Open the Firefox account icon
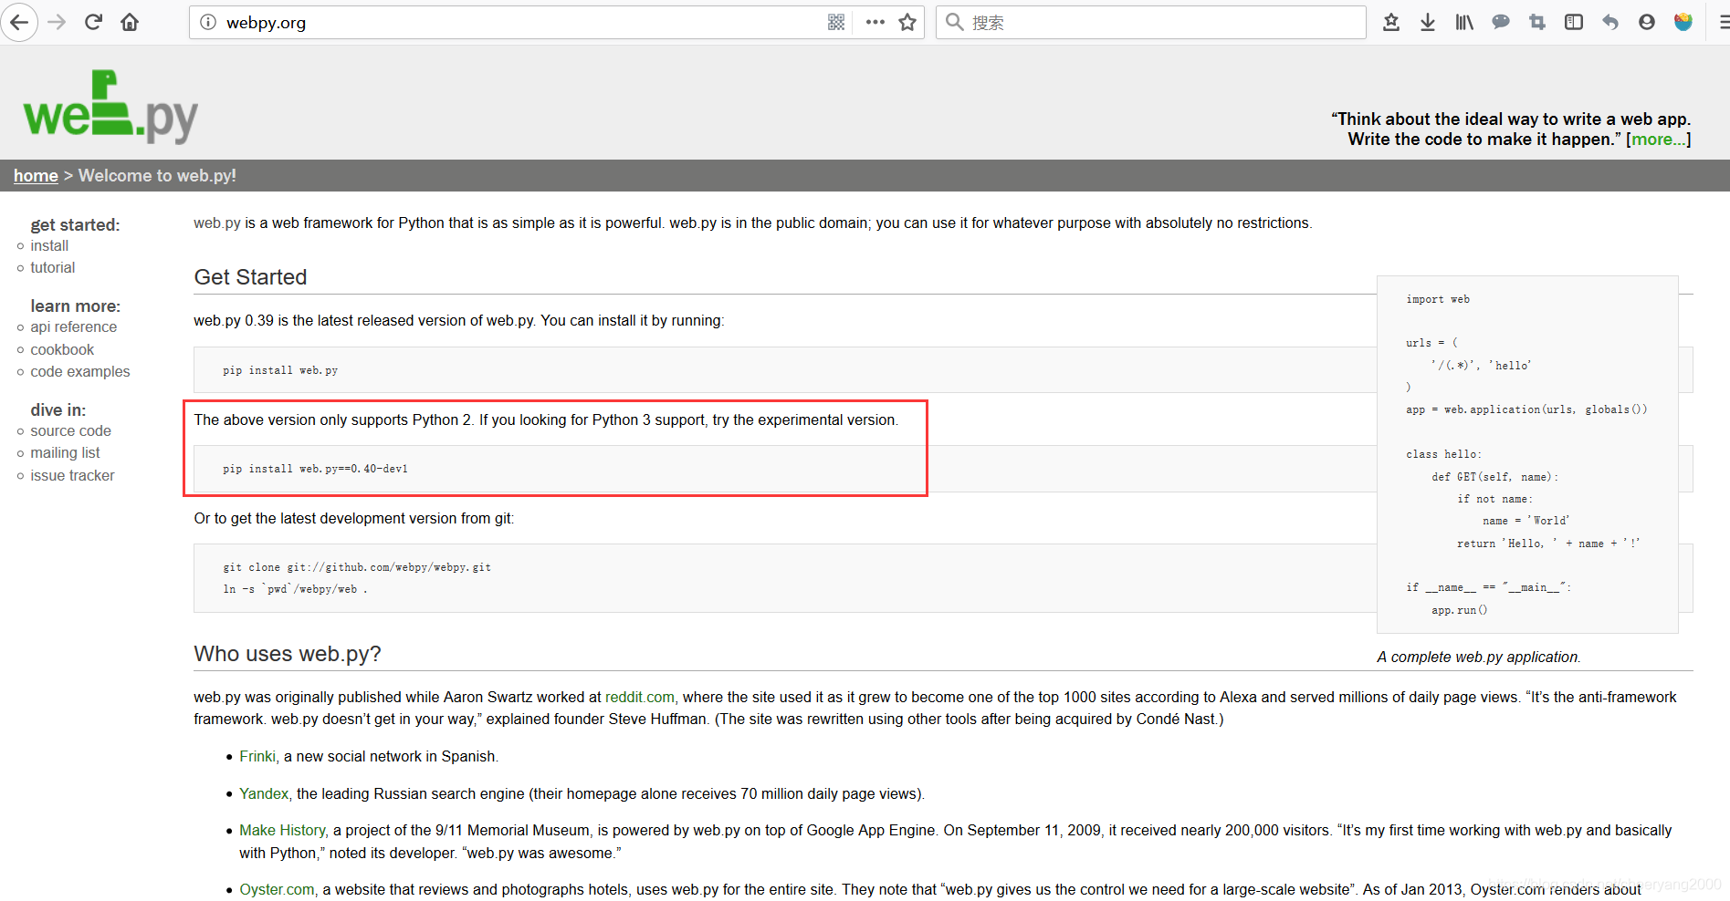The height and width of the screenshot is (901, 1730). coord(1647,22)
